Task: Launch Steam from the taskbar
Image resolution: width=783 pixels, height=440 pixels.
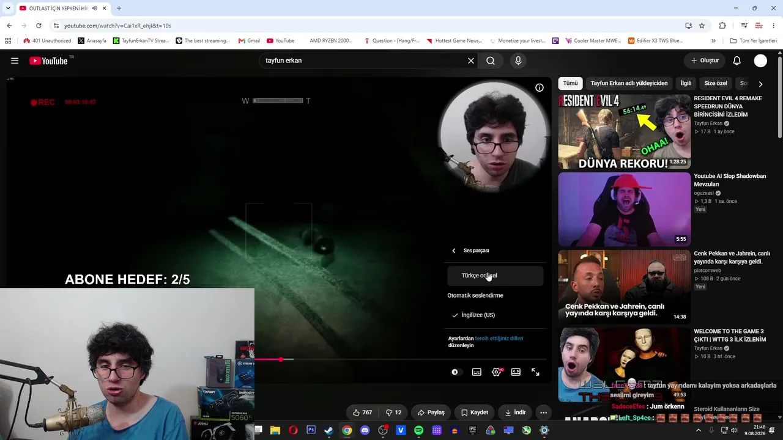Action: point(328,430)
